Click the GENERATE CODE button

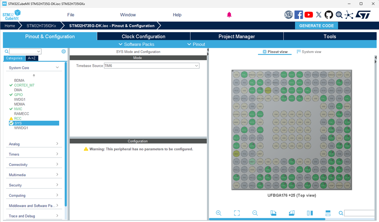click(316, 26)
